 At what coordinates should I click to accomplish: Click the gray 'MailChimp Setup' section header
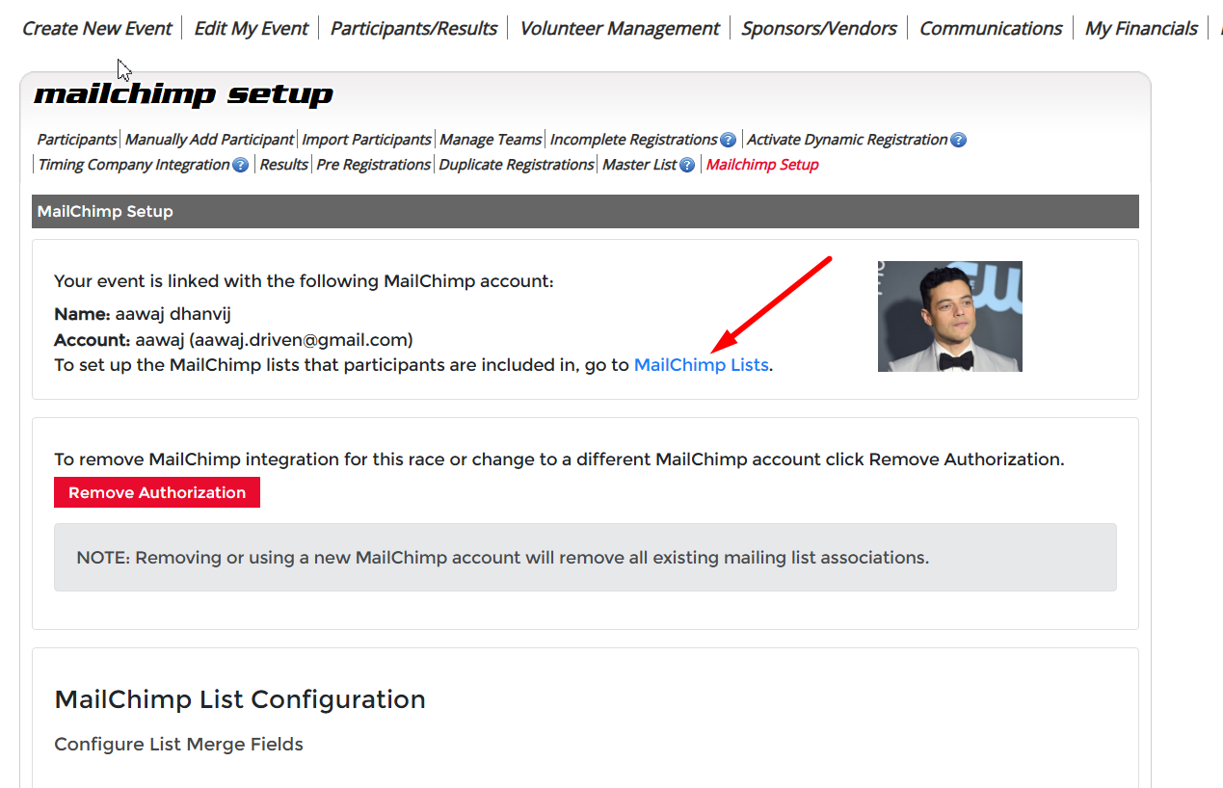click(x=585, y=212)
